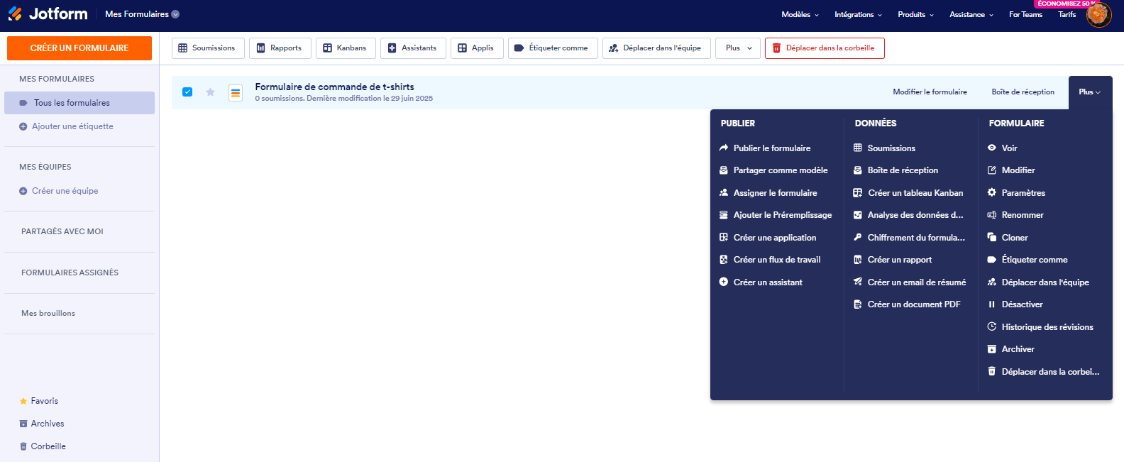Click the history clock icon next to Historique des révisions
Screen dimensions: 1124x462
click(x=992, y=327)
